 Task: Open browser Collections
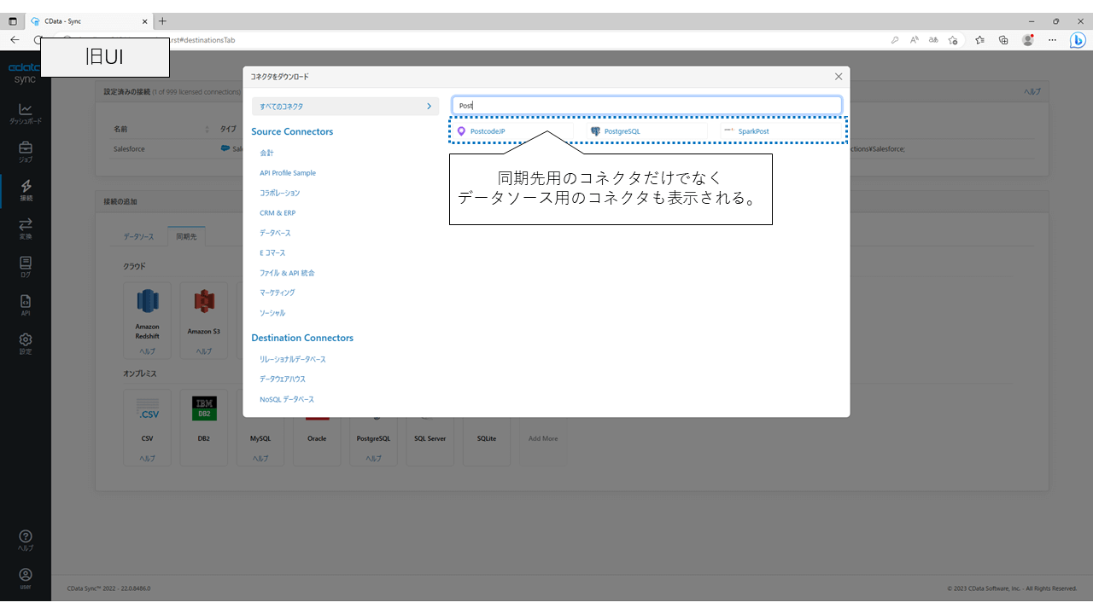click(x=1003, y=40)
